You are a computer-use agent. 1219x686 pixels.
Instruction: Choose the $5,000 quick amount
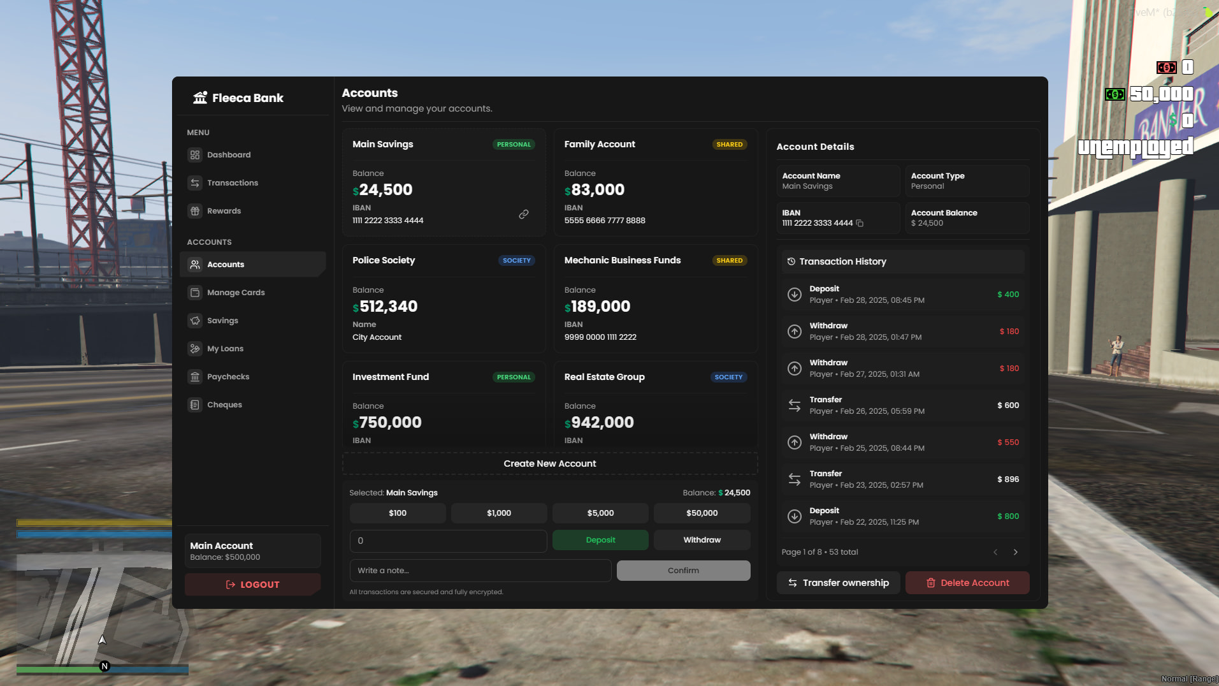coord(600,513)
